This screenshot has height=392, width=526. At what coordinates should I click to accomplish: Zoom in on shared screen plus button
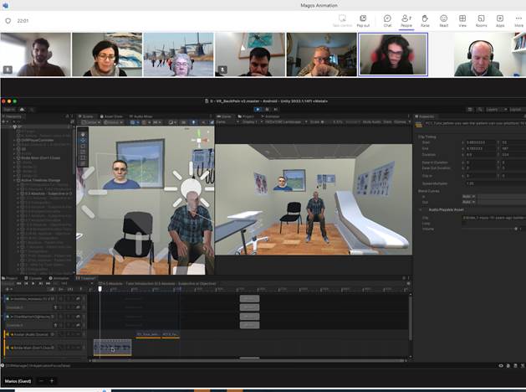[52, 381]
